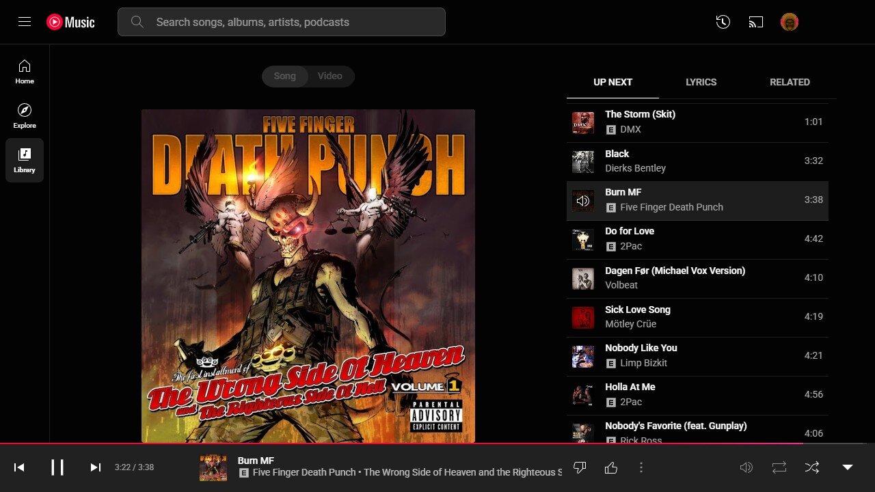Viewport: 875px width, 492px height.
Task: Click the large Five Finger Death Punch album art
Action: 308,276
